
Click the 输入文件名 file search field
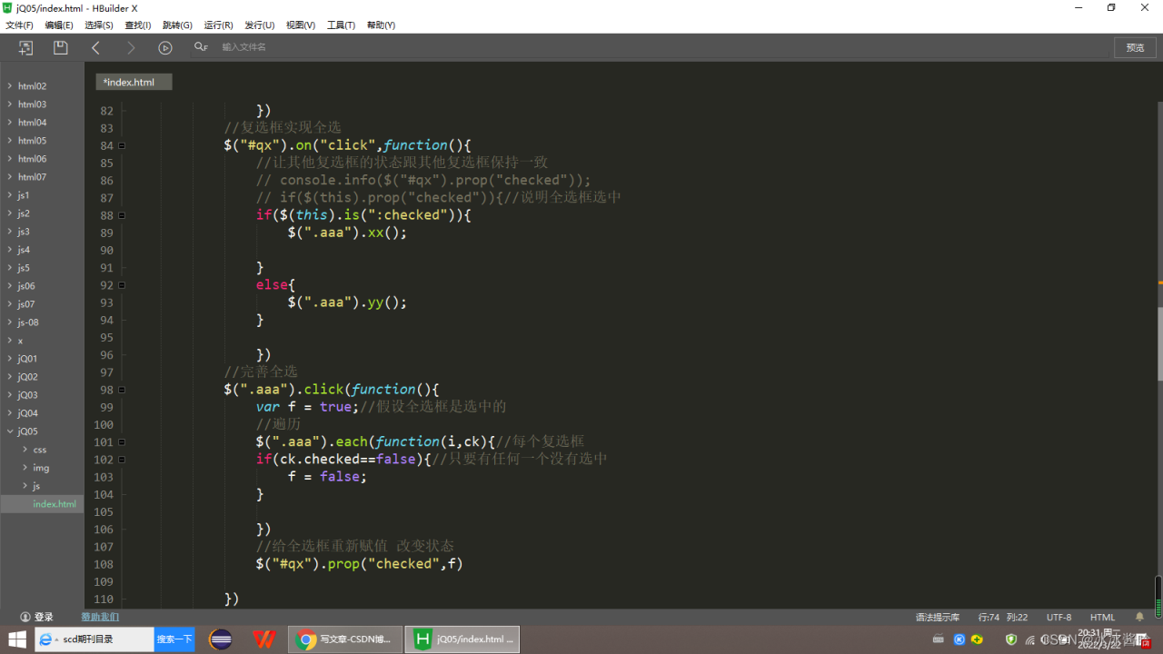coord(244,47)
